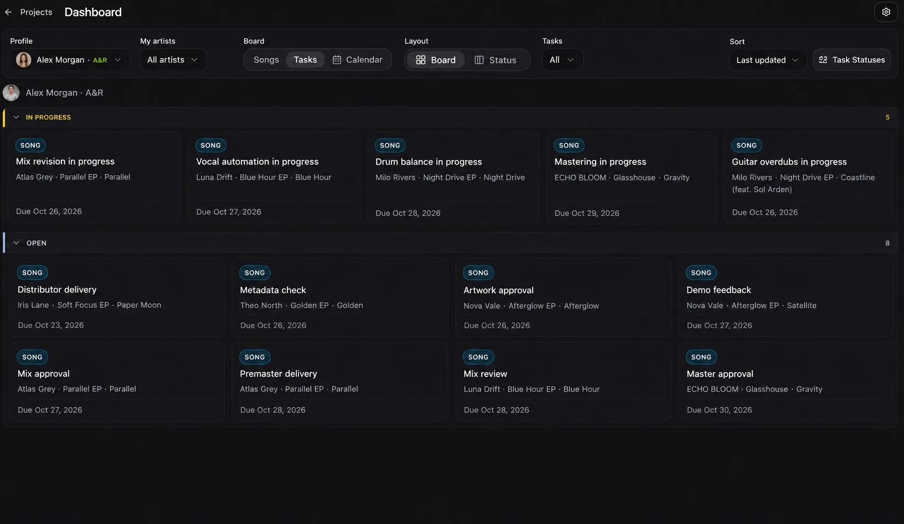Click the grid icon for Board layout

point(421,60)
